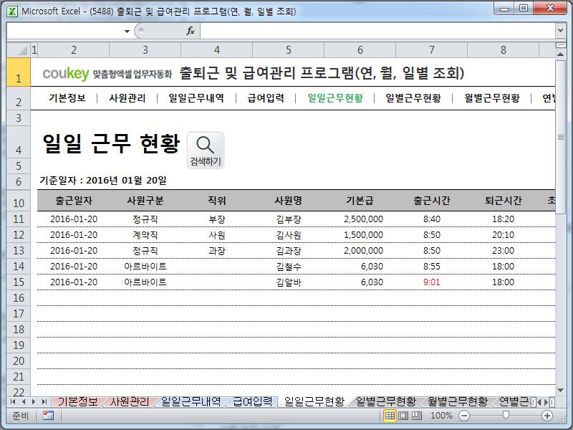Viewport: 573px width, 430px height.
Task: Click the zoom out minus button
Action: pyautogui.click(x=463, y=416)
